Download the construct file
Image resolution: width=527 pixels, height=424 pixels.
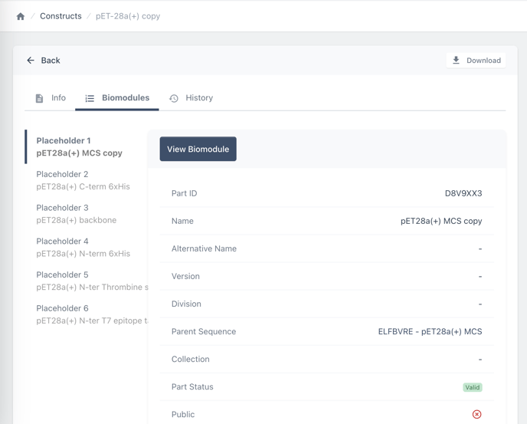coord(476,61)
